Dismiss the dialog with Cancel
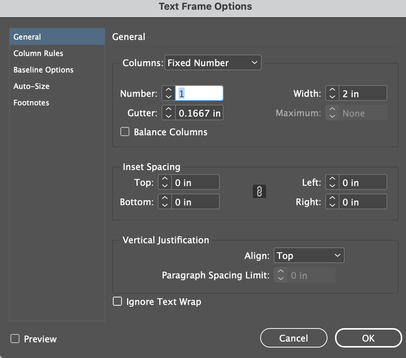The width and height of the screenshot is (406, 358). tap(293, 338)
